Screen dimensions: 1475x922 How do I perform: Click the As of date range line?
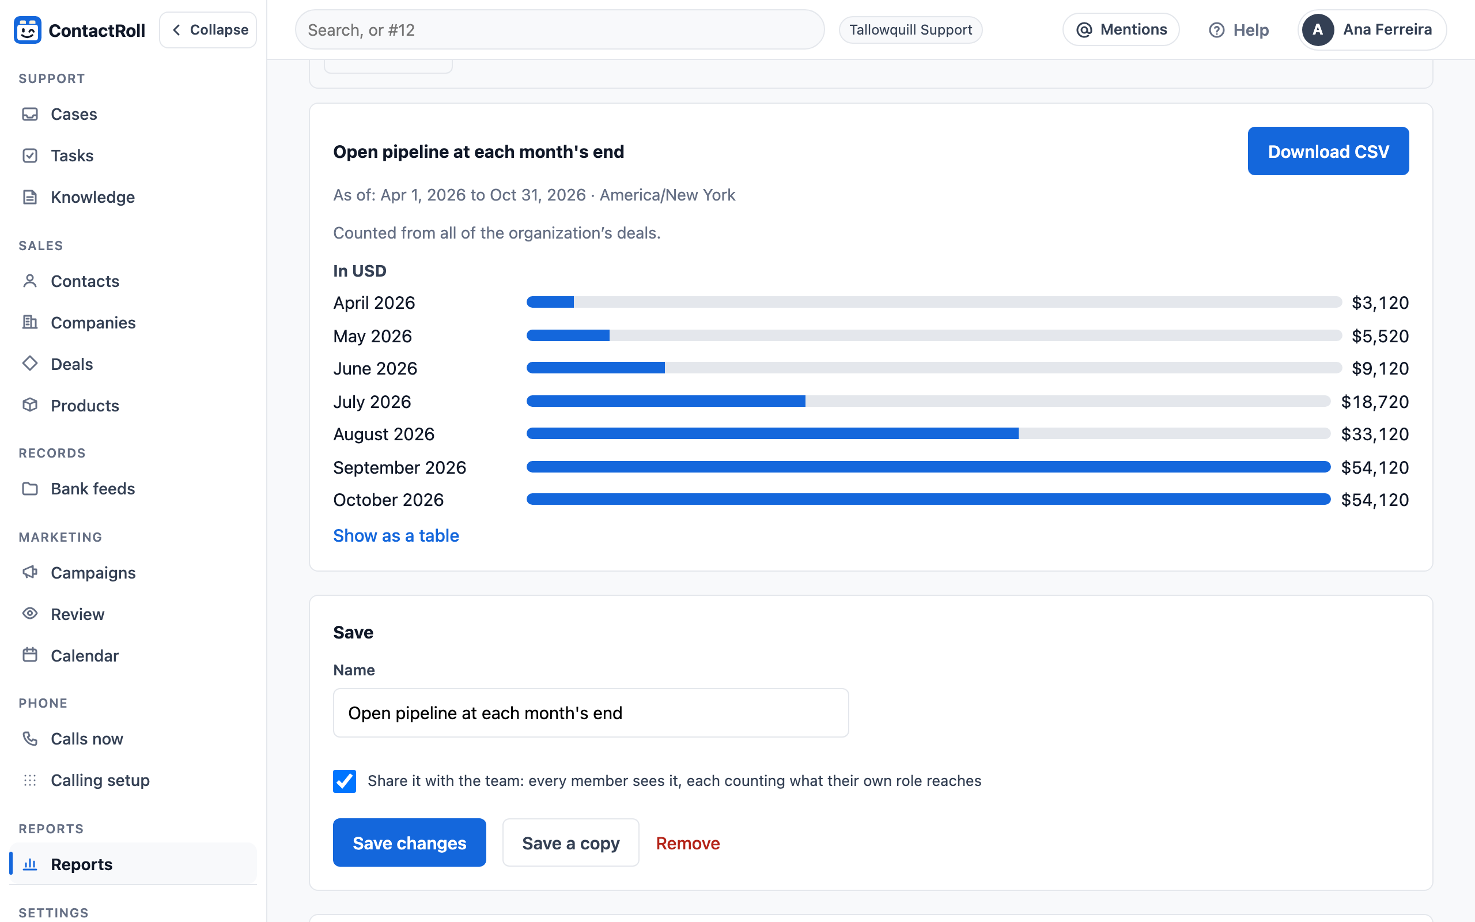coord(534,195)
